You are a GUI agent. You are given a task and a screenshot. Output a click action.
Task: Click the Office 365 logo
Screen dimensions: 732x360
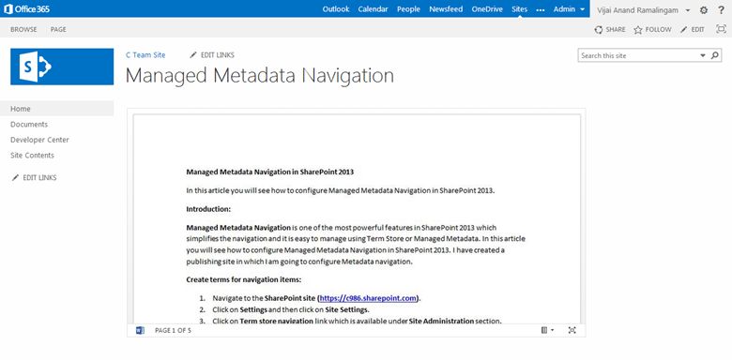coord(26,8)
